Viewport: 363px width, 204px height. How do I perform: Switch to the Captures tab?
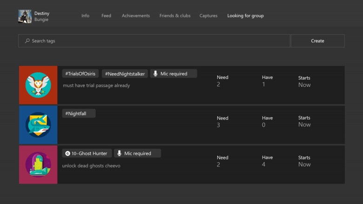[x=208, y=16]
